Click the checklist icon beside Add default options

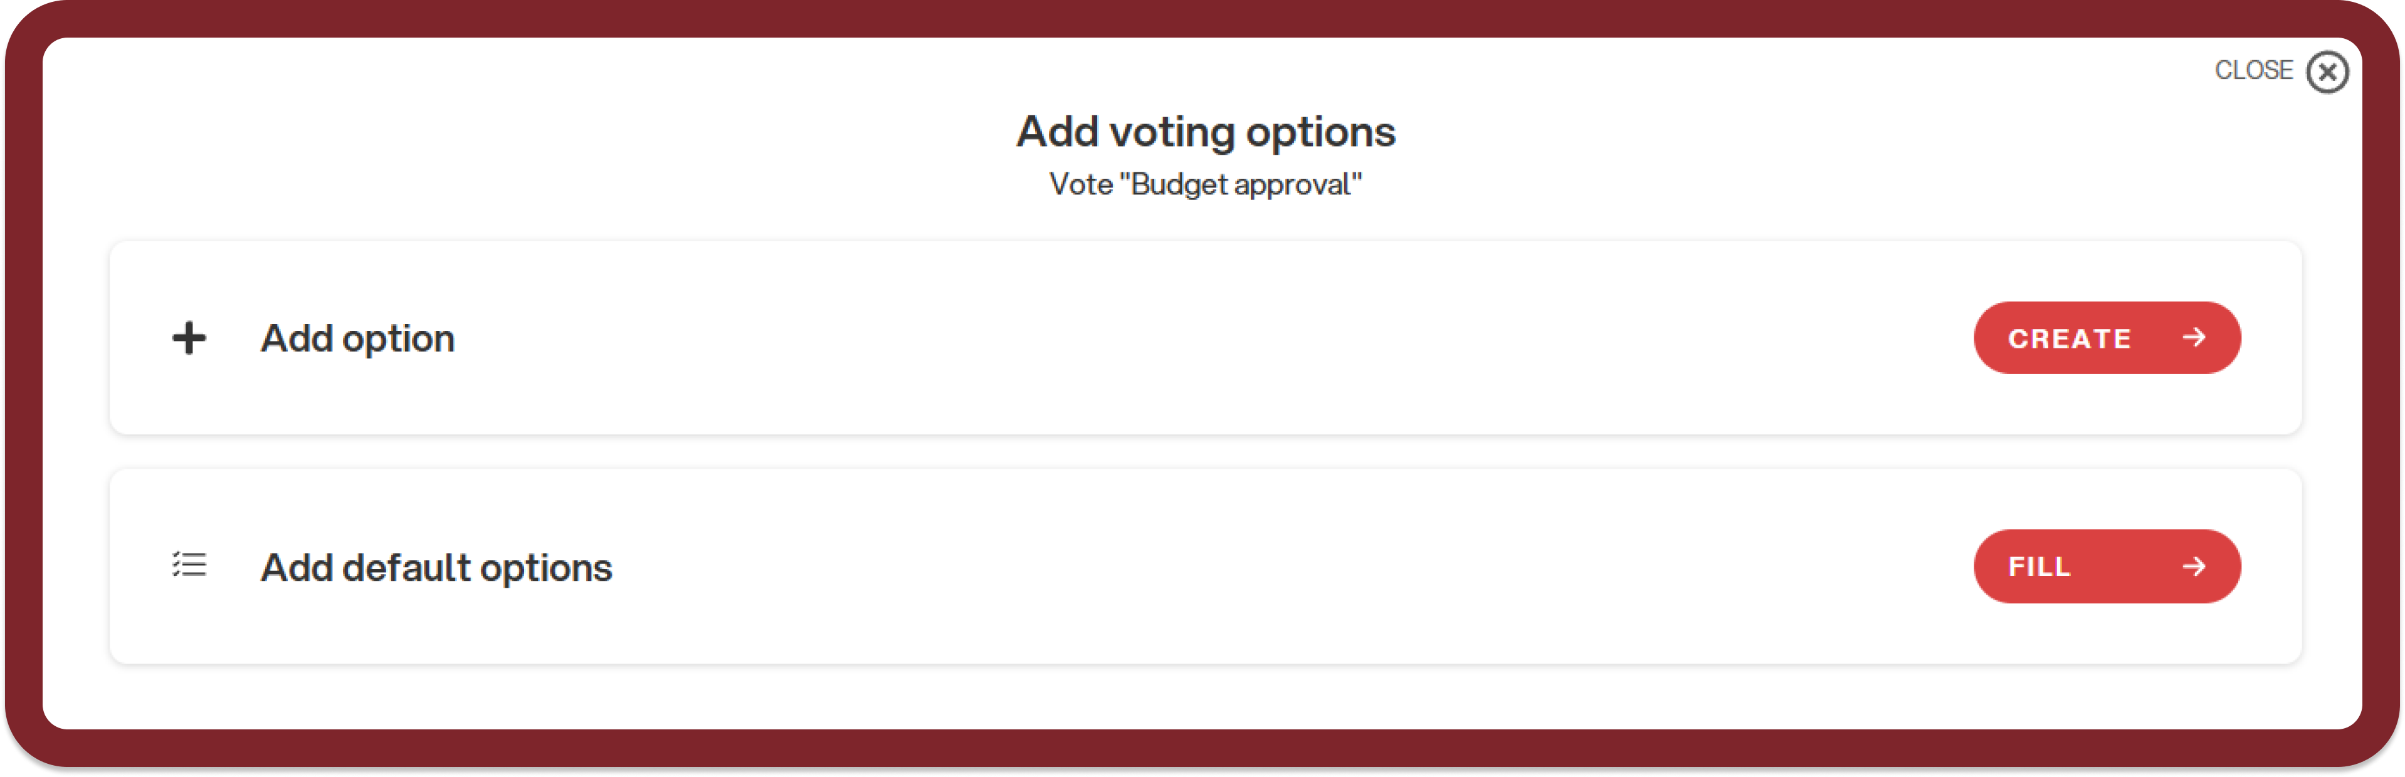(189, 565)
